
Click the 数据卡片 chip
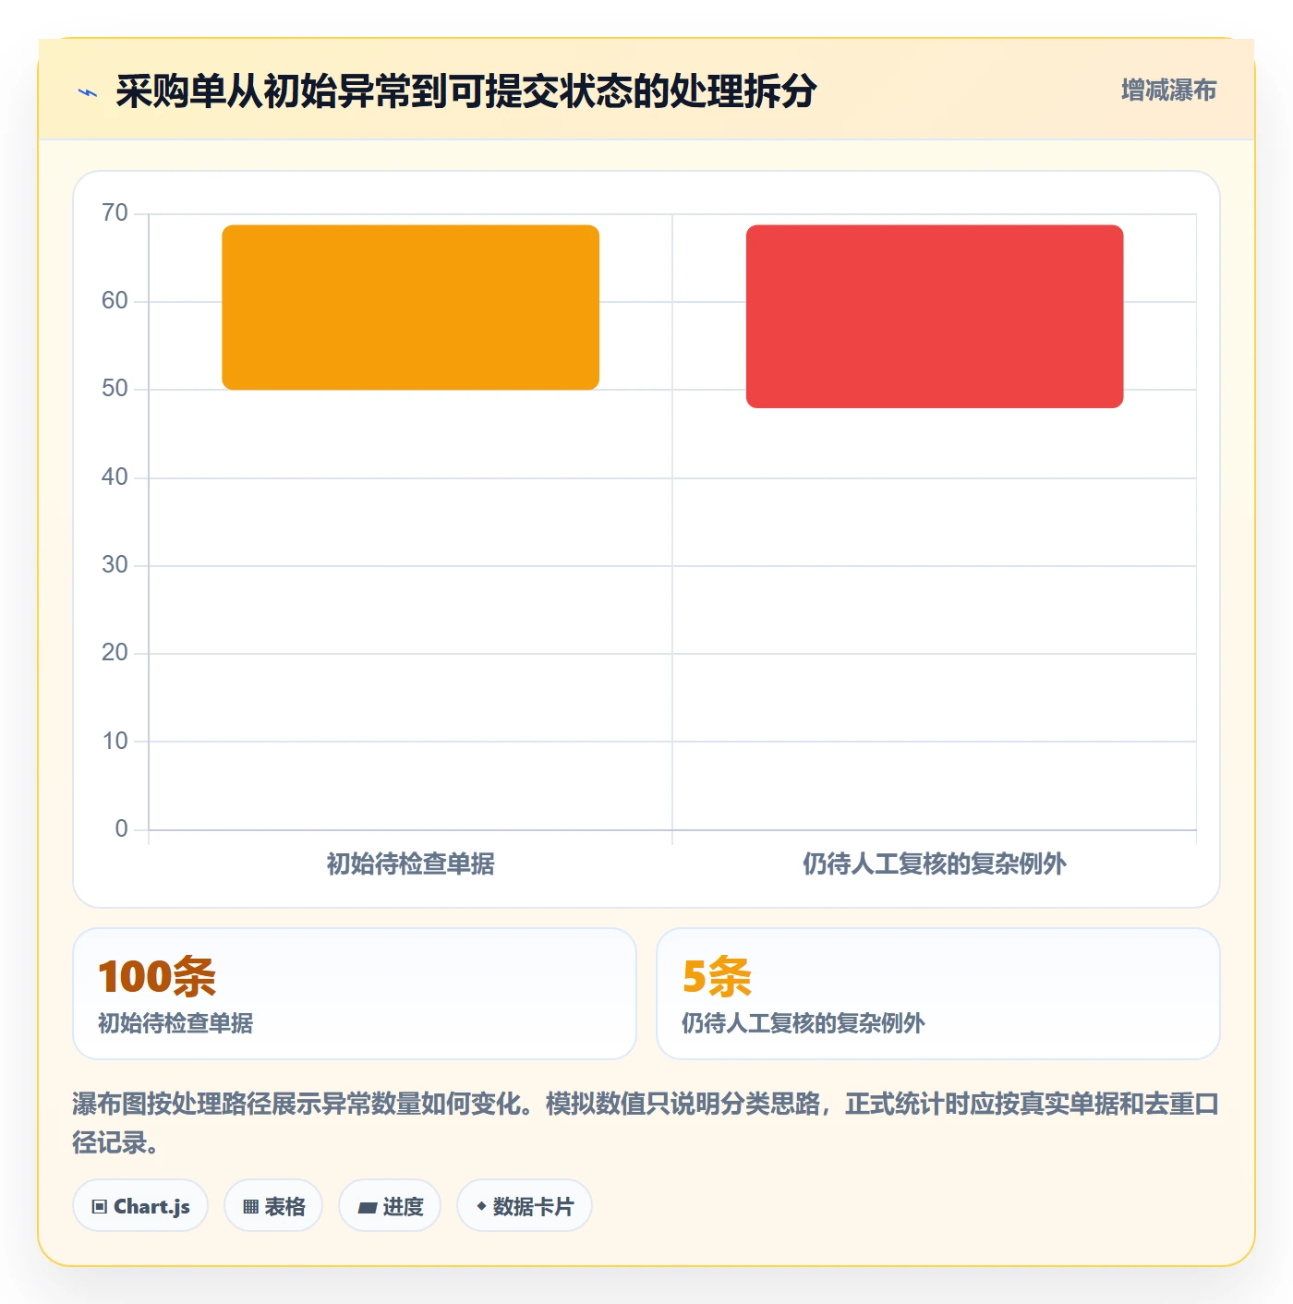pyautogui.click(x=525, y=1206)
